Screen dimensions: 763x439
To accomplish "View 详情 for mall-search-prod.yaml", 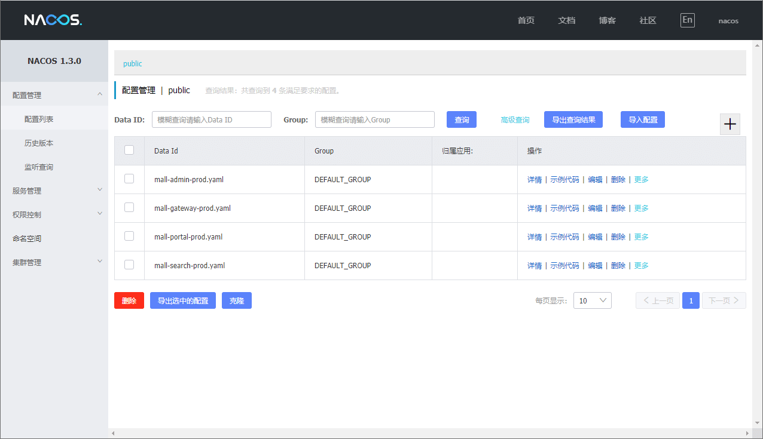I will pos(535,266).
